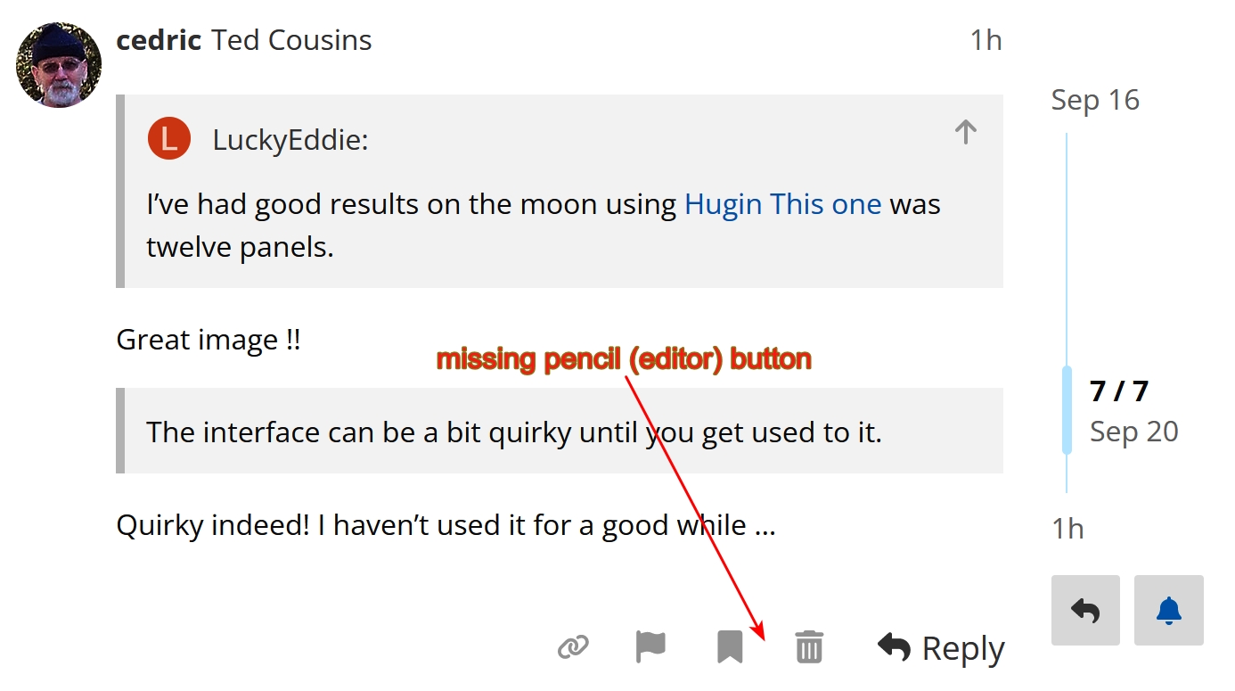
Task: Copy the post share link icon
Action: pyautogui.click(x=573, y=646)
